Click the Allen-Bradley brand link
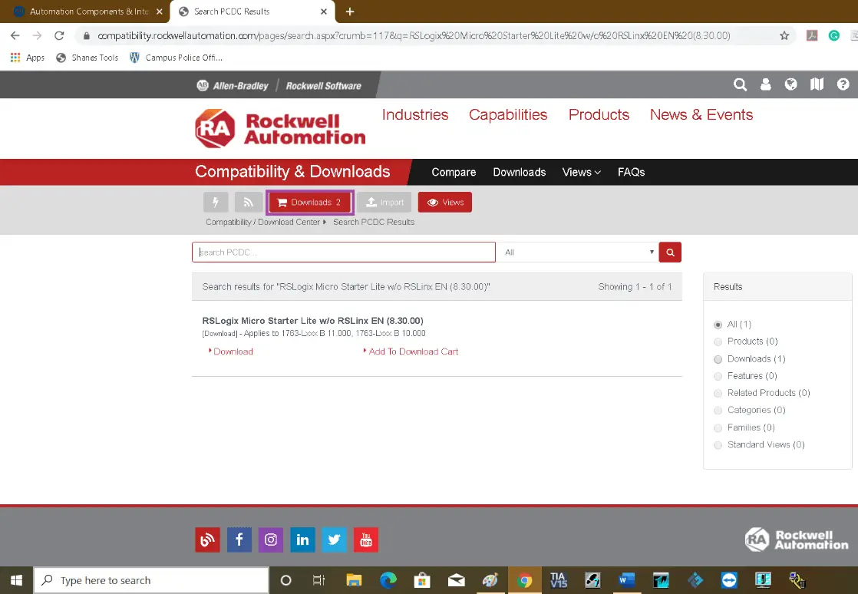 233,86
